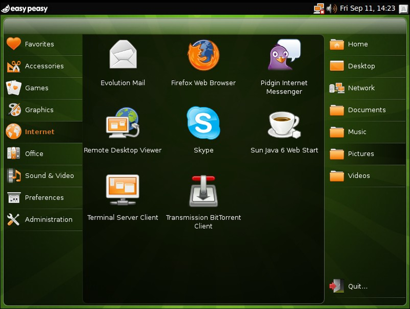Image resolution: width=410 pixels, height=309 pixels.
Task: Click the Favorites heart icon
Action: (14, 43)
